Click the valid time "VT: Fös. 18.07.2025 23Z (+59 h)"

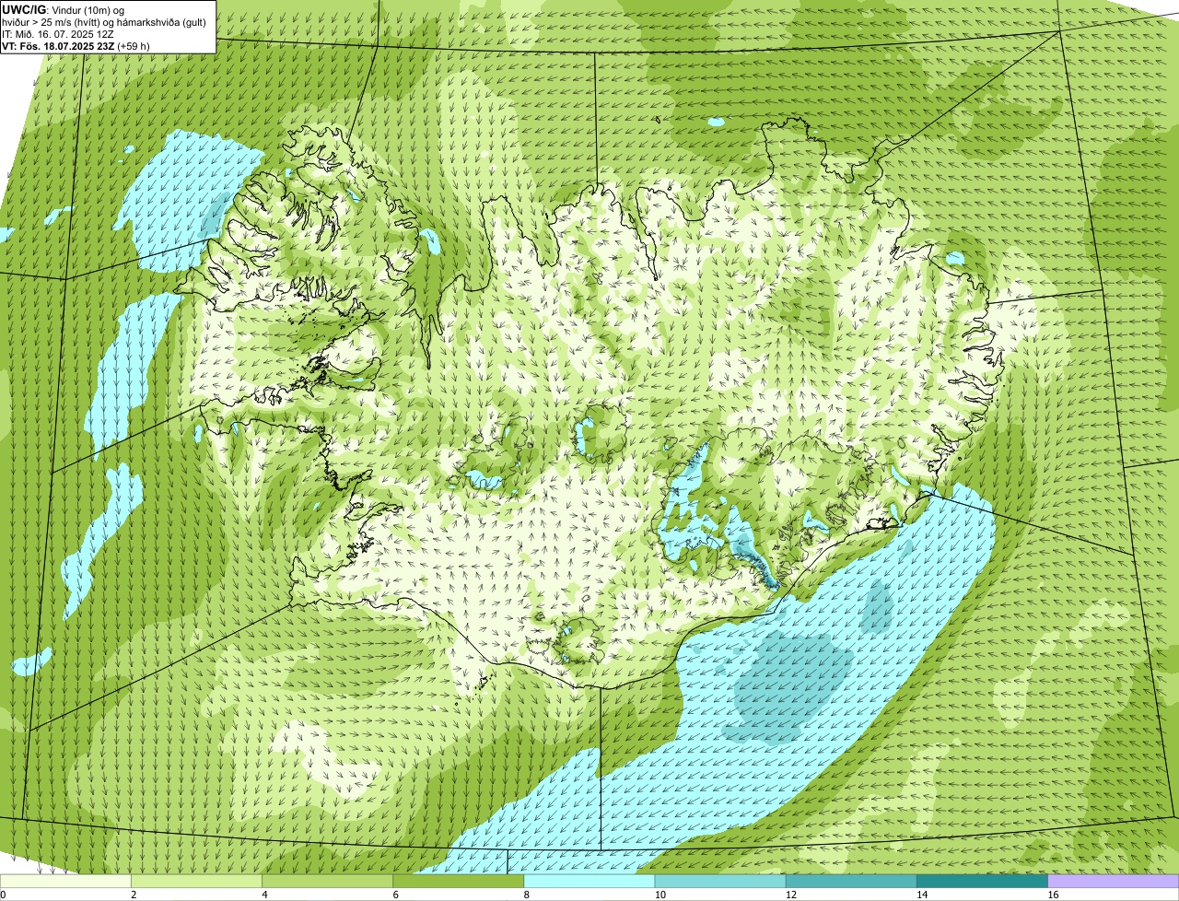tap(76, 46)
